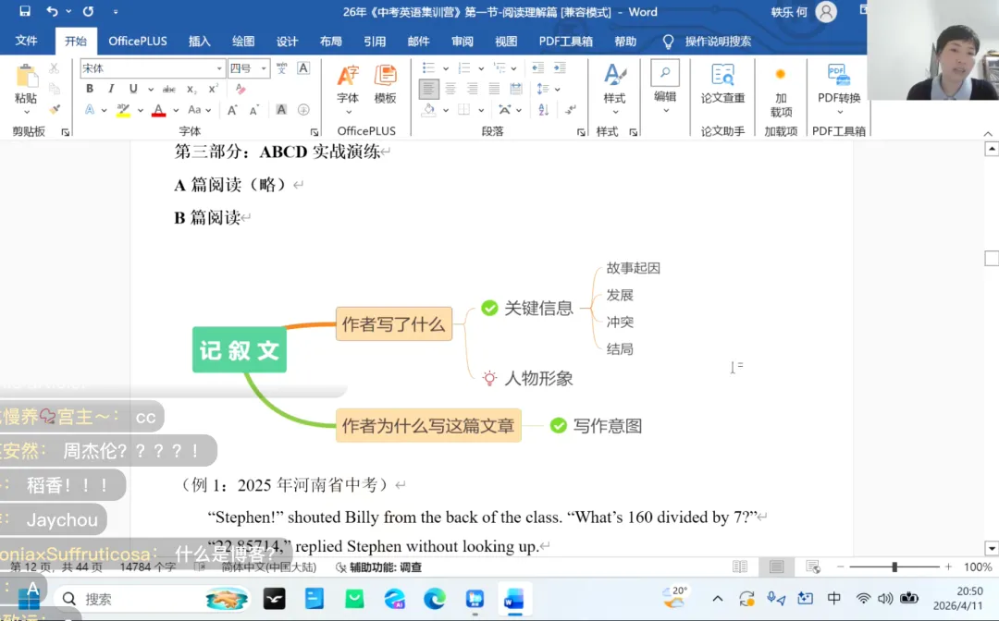Toggle subscript with the X₂ icon
Image resolution: width=999 pixels, height=621 pixels.
(x=191, y=88)
